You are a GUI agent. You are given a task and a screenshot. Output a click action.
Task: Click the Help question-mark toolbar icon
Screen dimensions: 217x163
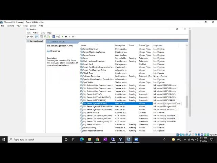tap(54, 37)
